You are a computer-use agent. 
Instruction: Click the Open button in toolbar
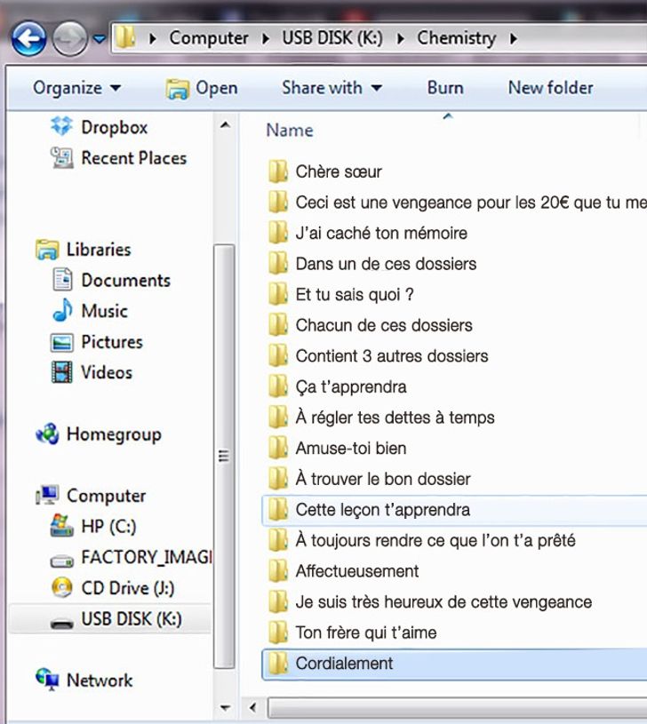[x=203, y=88]
